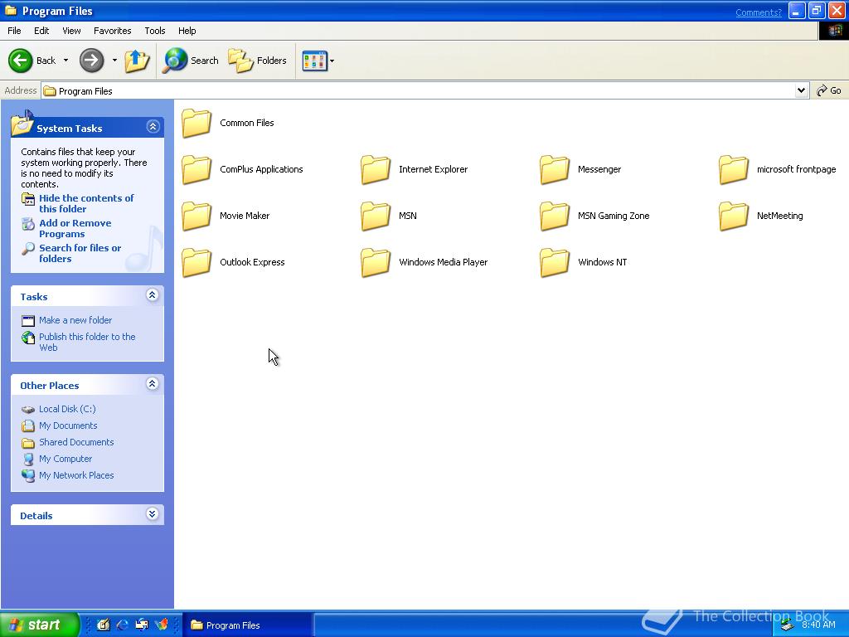Expand the Details panel
The width and height of the screenshot is (849, 637).
click(x=153, y=514)
